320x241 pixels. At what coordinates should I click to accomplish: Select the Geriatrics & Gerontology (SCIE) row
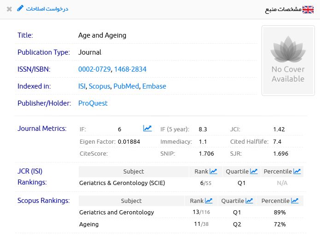[x=122, y=183]
